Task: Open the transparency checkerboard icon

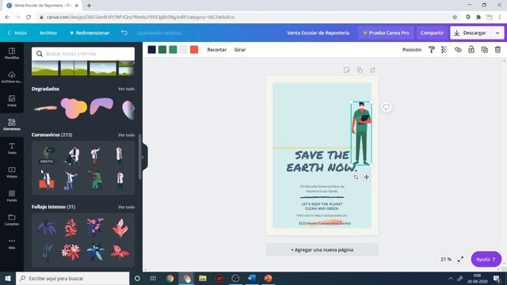Action: point(444,49)
